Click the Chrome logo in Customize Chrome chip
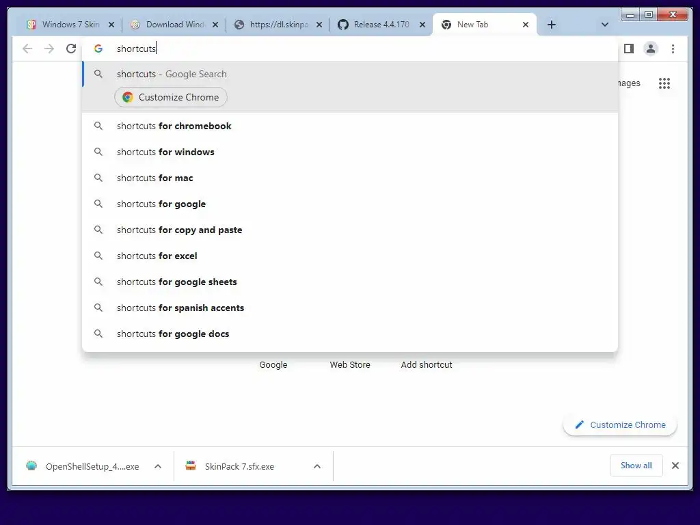The image size is (700, 525). coord(128,97)
